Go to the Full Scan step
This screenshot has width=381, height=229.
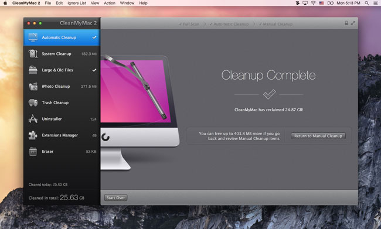tap(189, 24)
